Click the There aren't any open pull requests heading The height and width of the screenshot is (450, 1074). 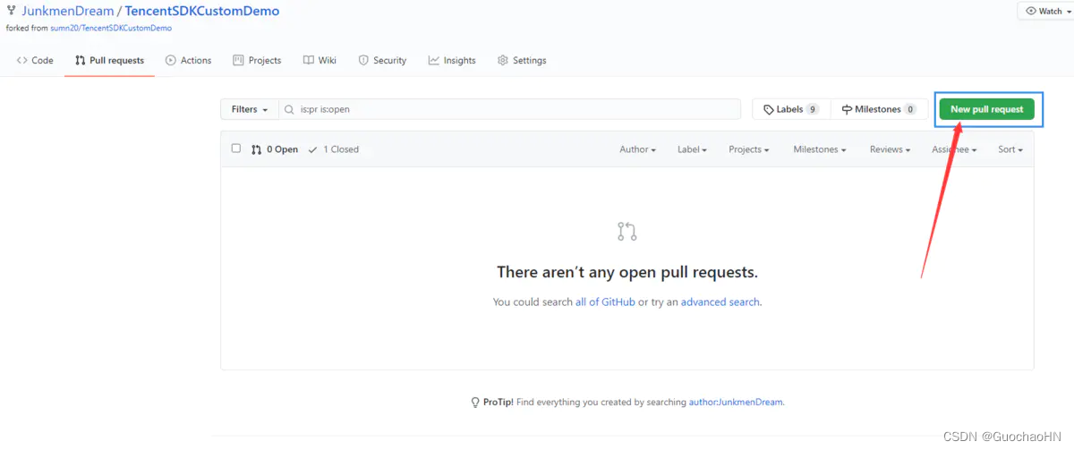pos(627,272)
